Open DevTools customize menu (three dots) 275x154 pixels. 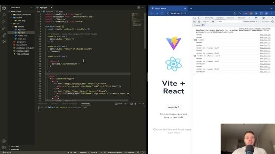point(268,18)
